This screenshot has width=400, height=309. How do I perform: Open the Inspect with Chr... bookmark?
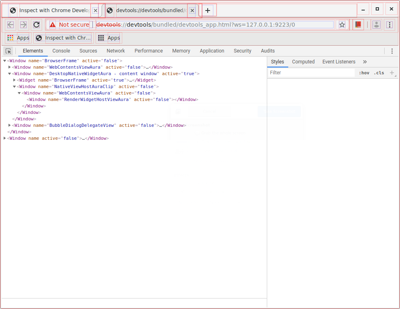pyautogui.click(x=63, y=38)
